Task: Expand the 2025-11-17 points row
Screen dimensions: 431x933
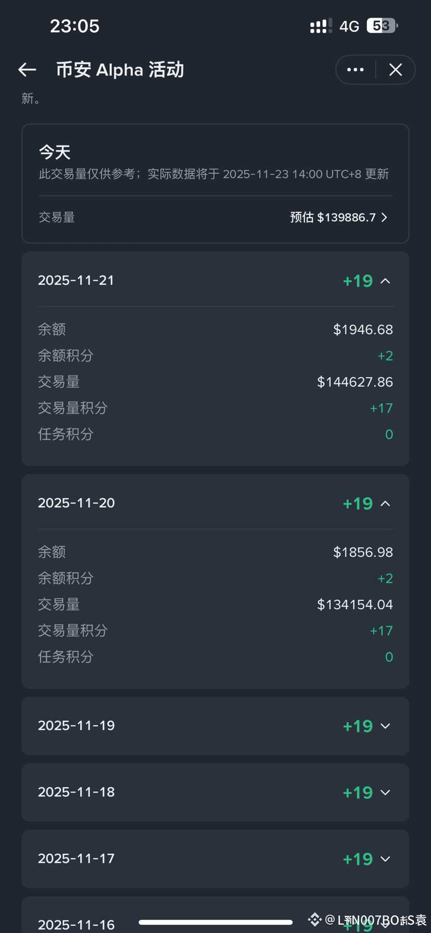Action: 215,859
